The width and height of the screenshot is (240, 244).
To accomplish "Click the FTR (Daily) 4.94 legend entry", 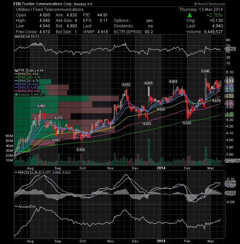I will 31,71.
